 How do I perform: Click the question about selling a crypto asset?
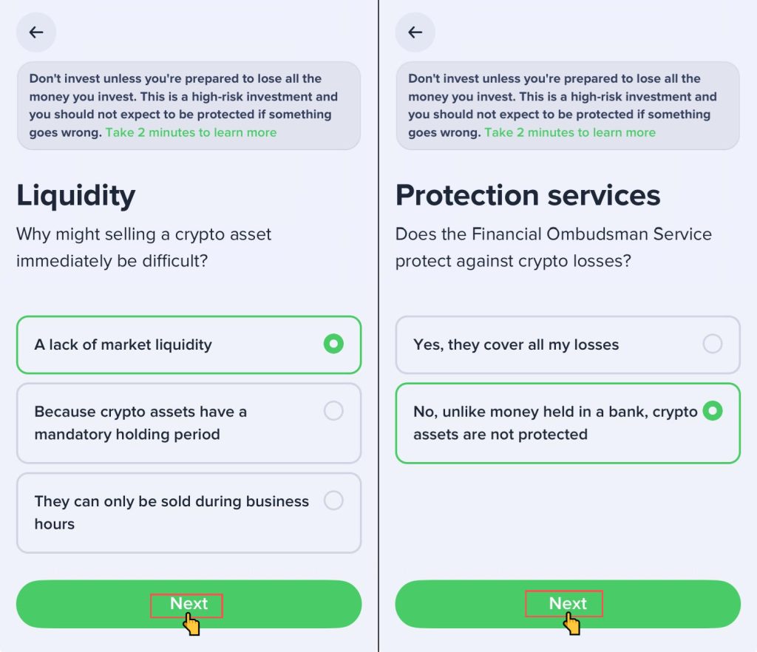coord(144,247)
